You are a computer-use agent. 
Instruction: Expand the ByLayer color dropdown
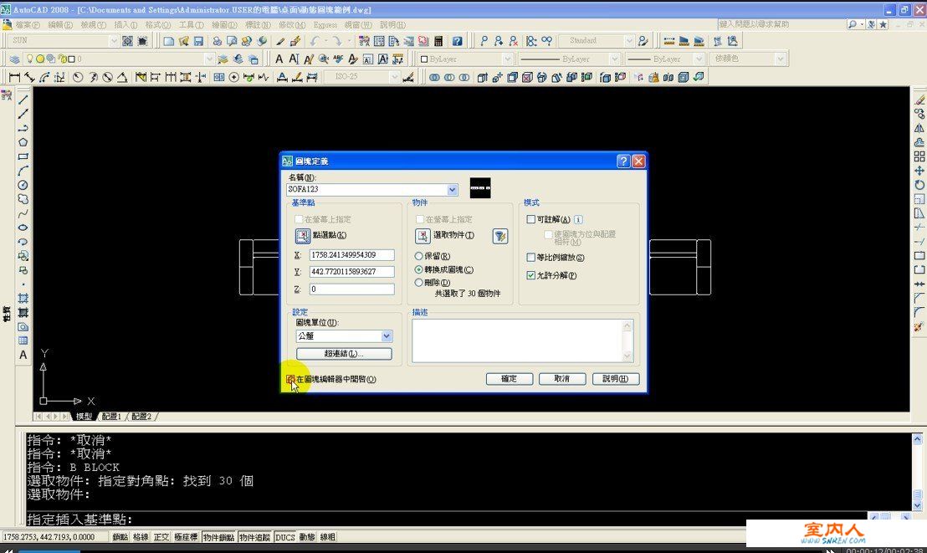(x=507, y=59)
